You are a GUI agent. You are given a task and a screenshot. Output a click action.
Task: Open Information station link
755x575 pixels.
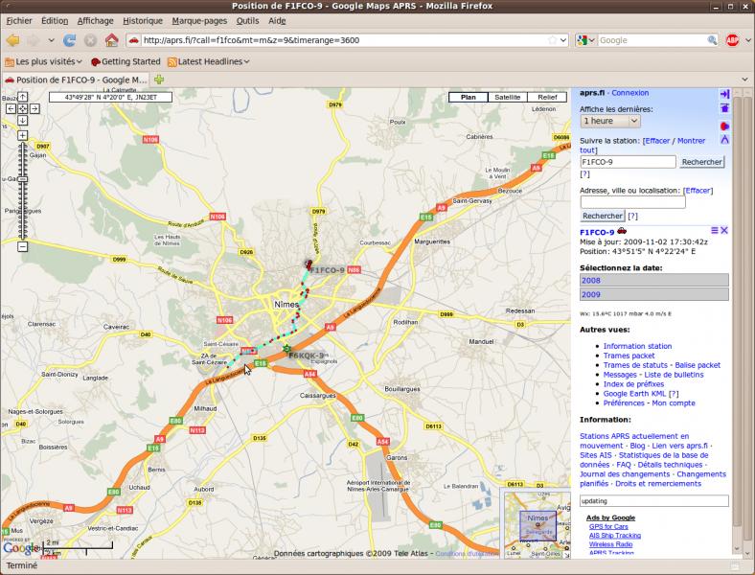tap(637, 346)
